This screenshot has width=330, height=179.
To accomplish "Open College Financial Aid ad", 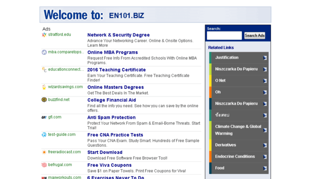I will [112, 100].
